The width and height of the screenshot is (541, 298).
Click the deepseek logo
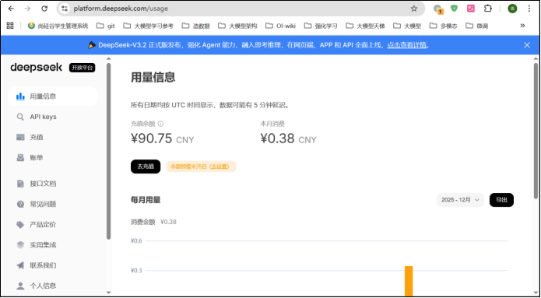click(37, 68)
